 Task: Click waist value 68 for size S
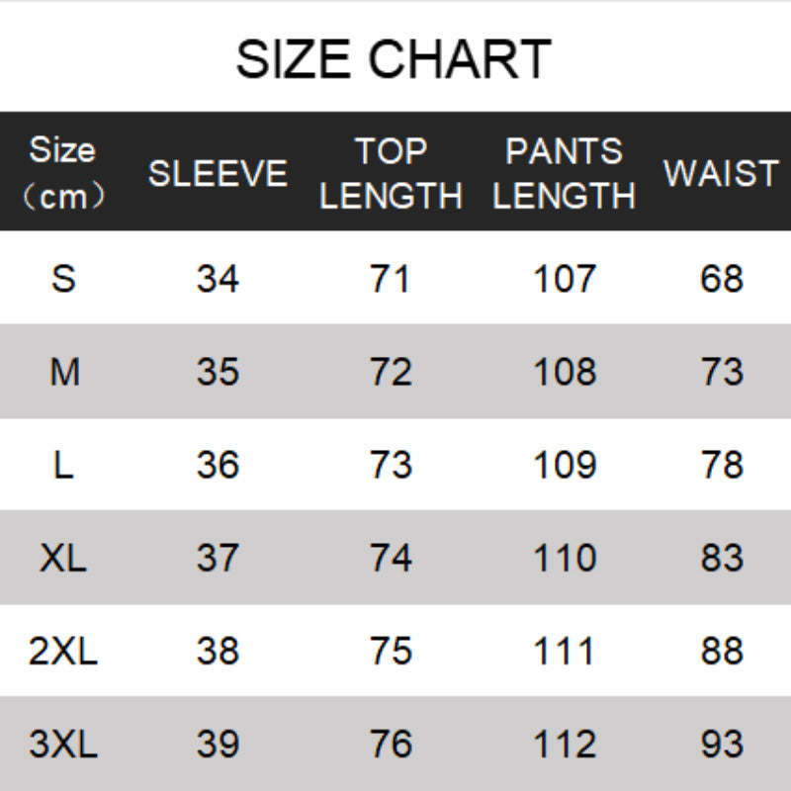click(x=721, y=279)
